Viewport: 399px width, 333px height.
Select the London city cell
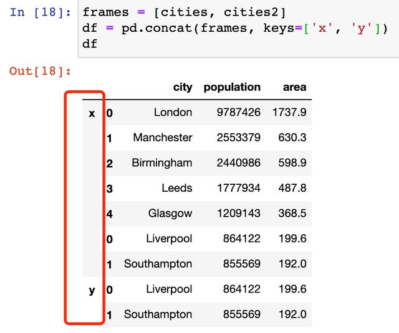[173, 112]
